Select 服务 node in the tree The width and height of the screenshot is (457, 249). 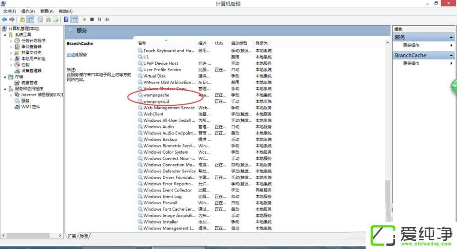click(25, 101)
